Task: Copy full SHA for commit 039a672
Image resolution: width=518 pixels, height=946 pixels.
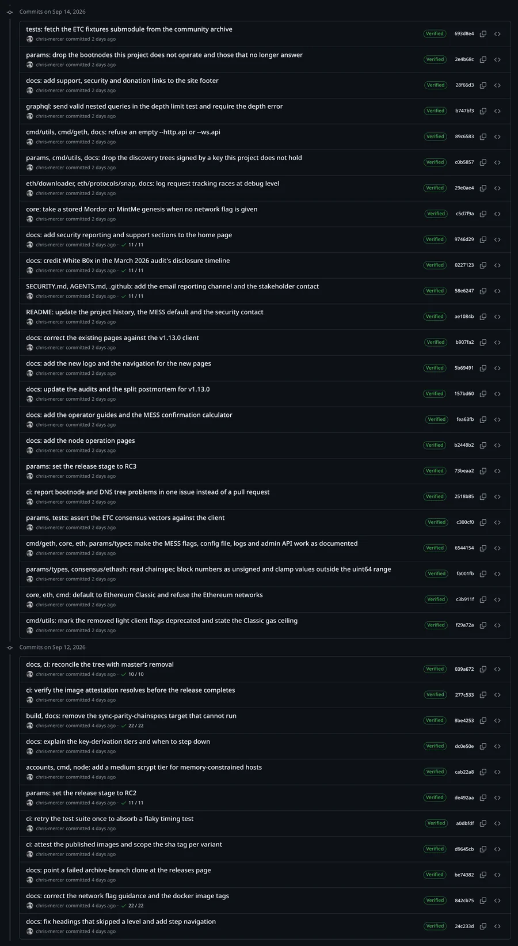Action: [483, 669]
